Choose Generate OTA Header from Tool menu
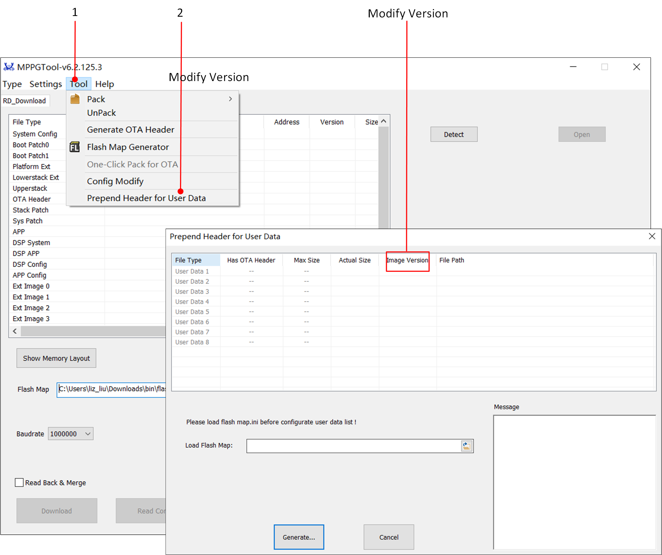The width and height of the screenshot is (662, 555). [130, 129]
